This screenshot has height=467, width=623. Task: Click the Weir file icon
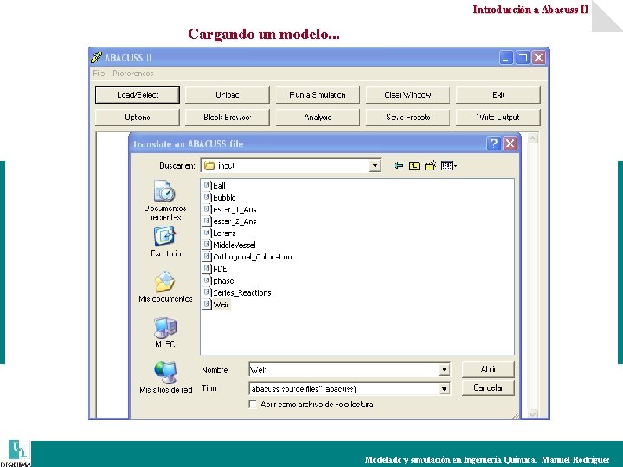click(x=207, y=304)
